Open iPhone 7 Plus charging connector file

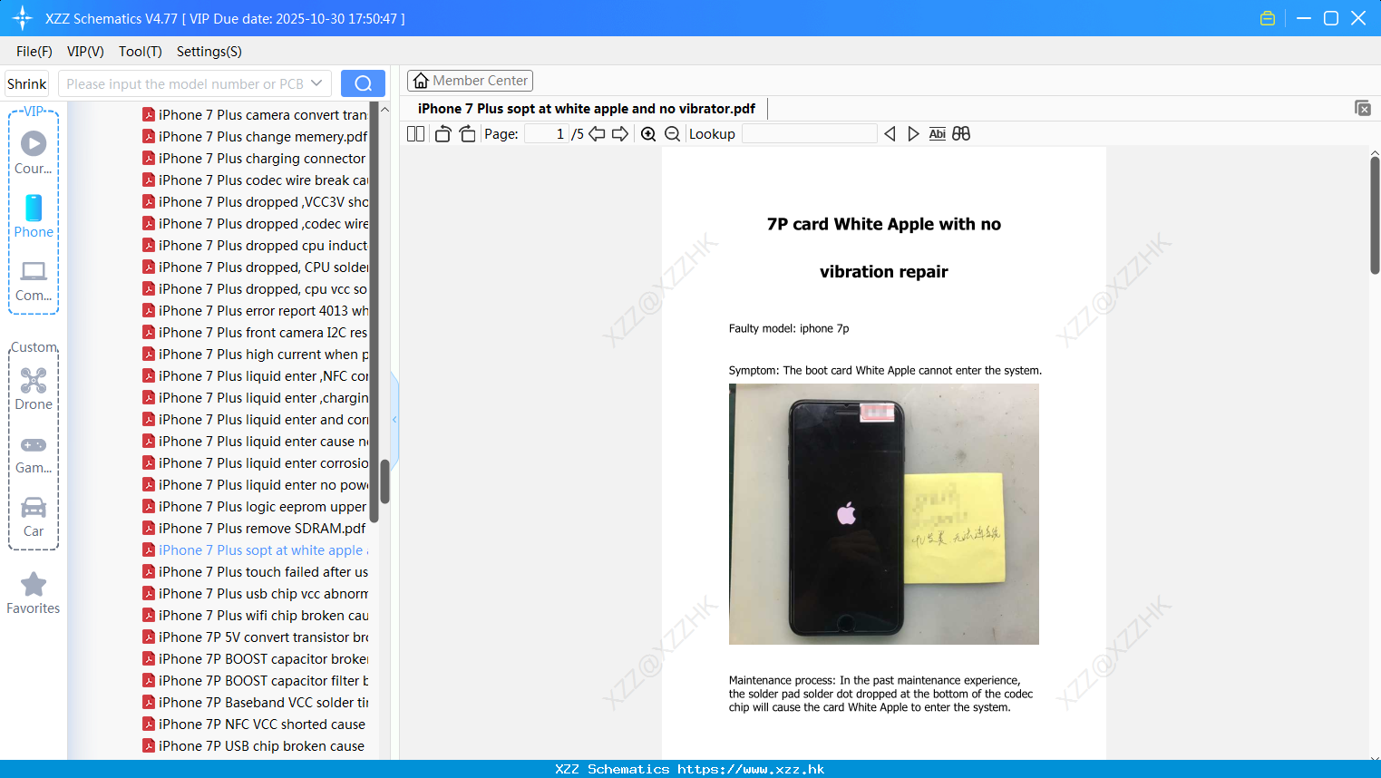point(255,159)
